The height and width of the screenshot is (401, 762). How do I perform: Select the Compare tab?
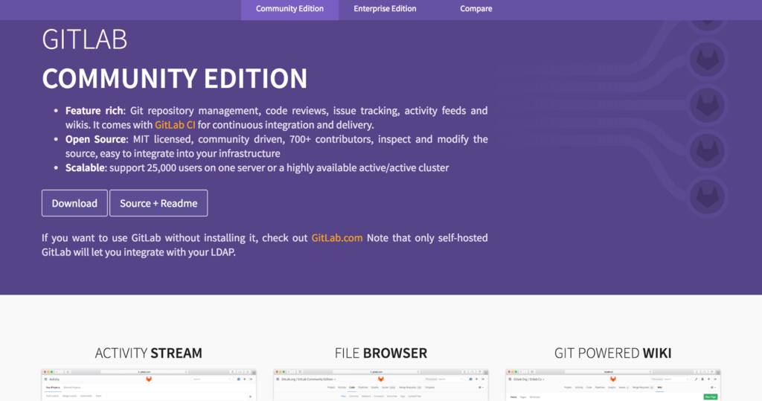476,9
